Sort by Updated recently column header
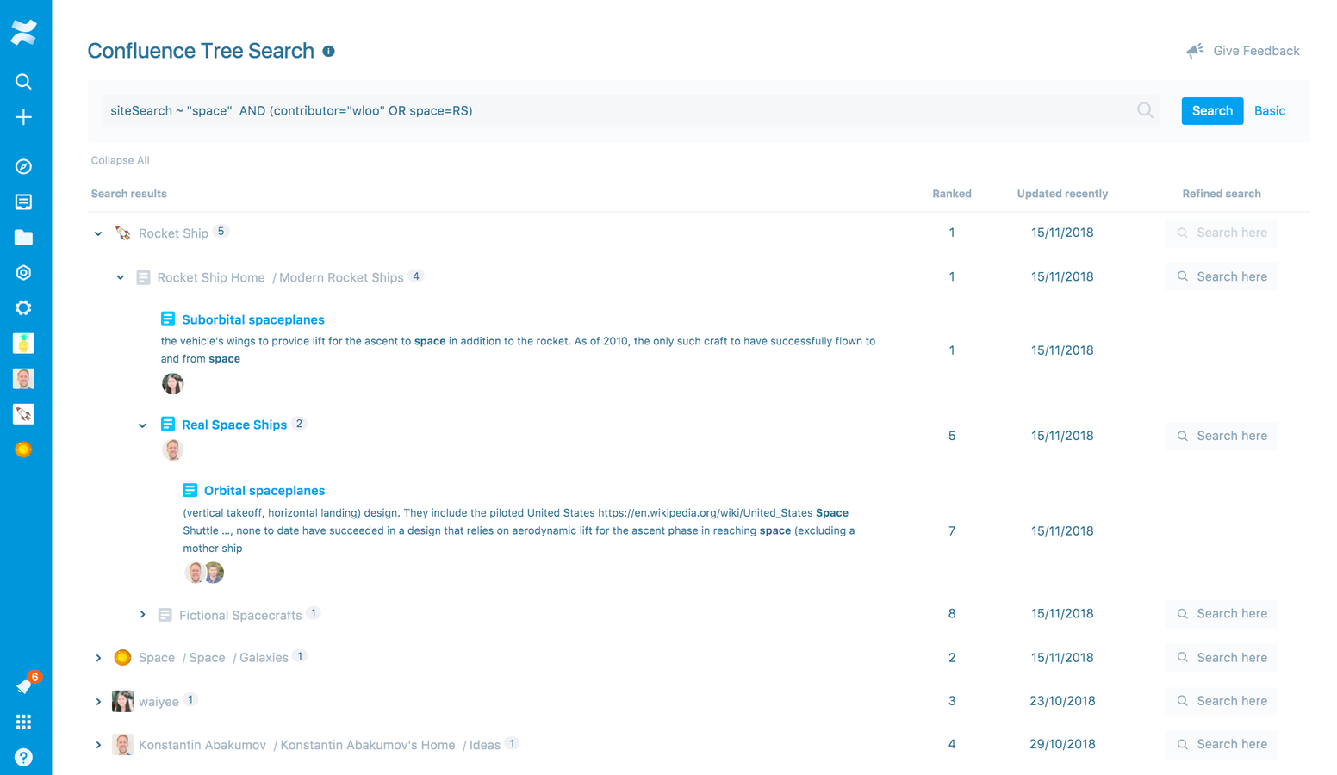This screenshot has width=1337, height=775. point(1062,194)
